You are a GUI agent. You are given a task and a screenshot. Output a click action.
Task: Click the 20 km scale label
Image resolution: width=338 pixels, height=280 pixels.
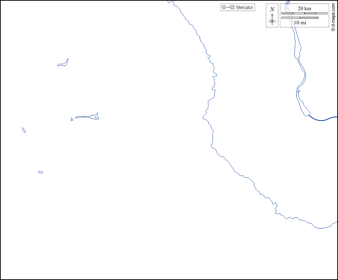[x=304, y=9]
